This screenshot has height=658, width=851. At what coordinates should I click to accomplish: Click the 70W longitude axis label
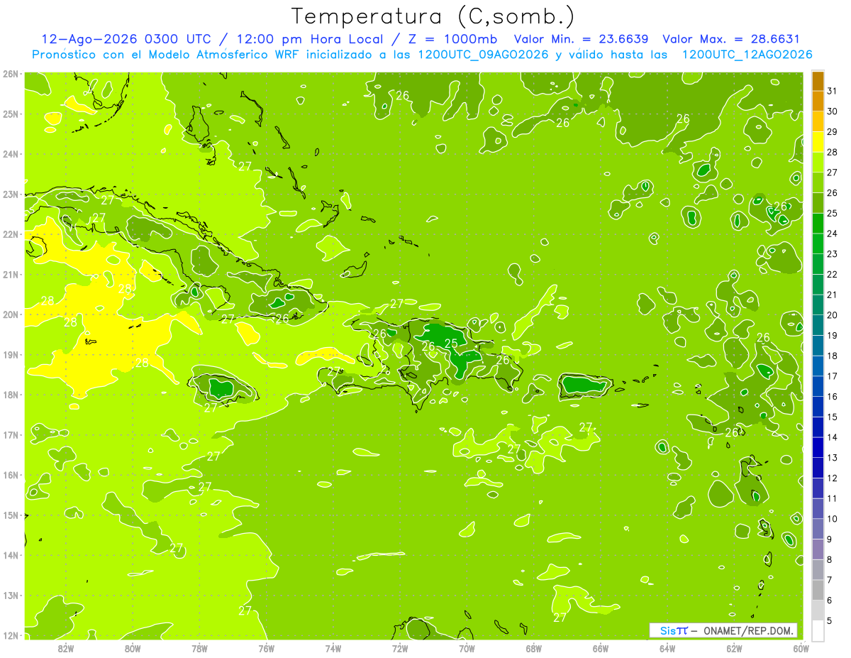click(x=467, y=648)
